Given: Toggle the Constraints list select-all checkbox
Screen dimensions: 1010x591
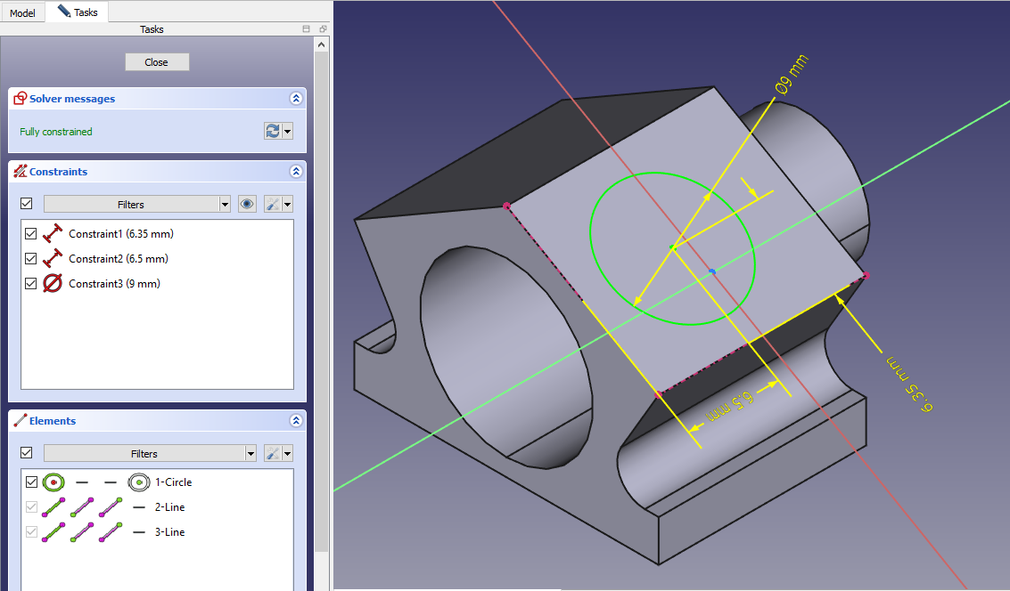Looking at the screenshot, I should [27, 204].
